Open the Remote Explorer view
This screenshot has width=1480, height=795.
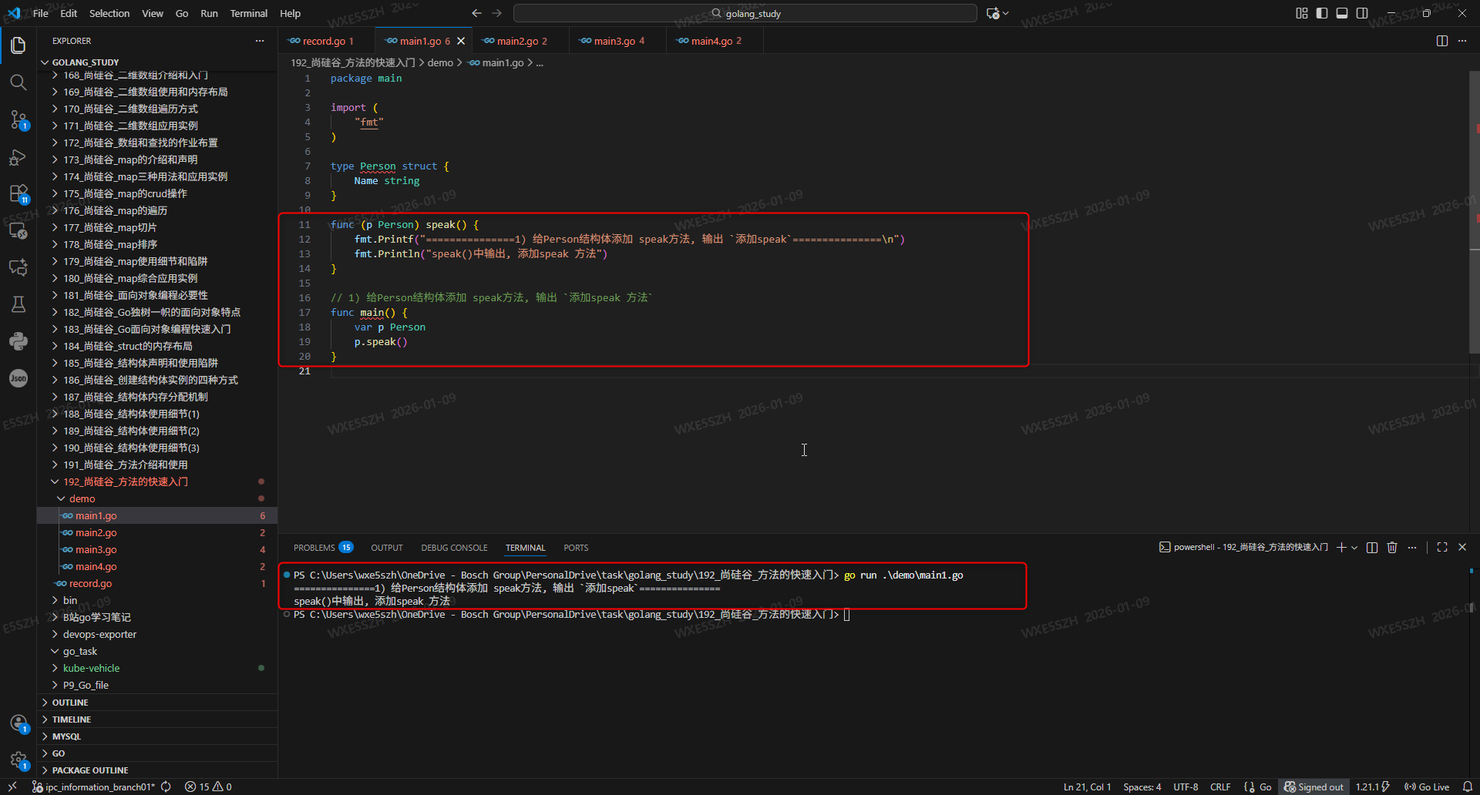tap(18, 230)
